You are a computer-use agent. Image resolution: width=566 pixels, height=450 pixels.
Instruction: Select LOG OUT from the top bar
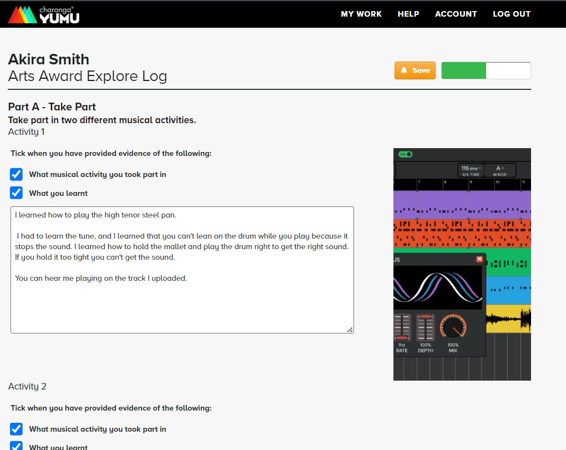click(x=512, y=14)
